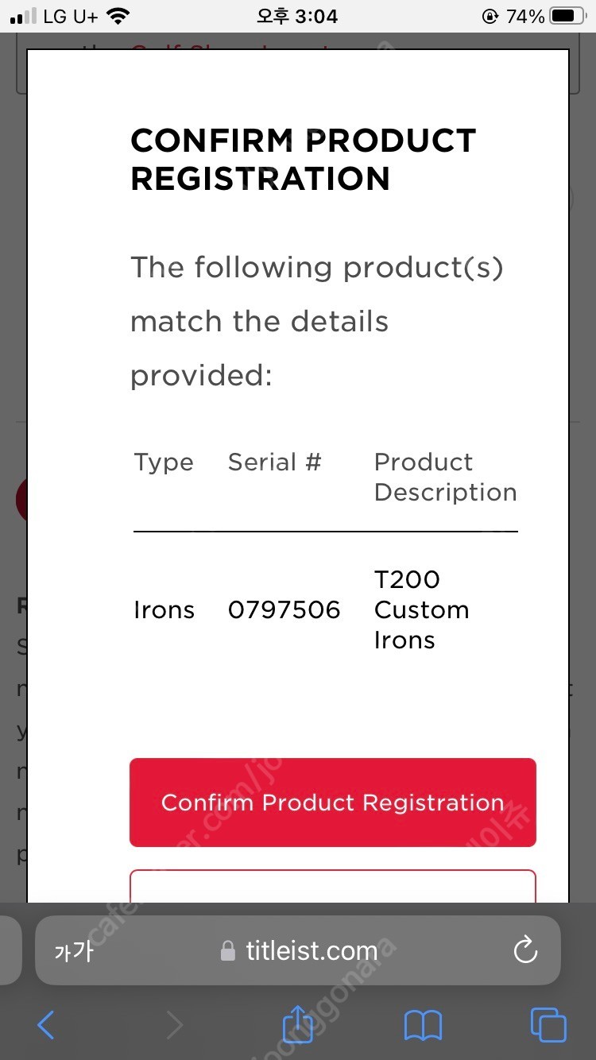Tap the serial number 0797506
596x1060 pixels.
[x=284, y=609]
